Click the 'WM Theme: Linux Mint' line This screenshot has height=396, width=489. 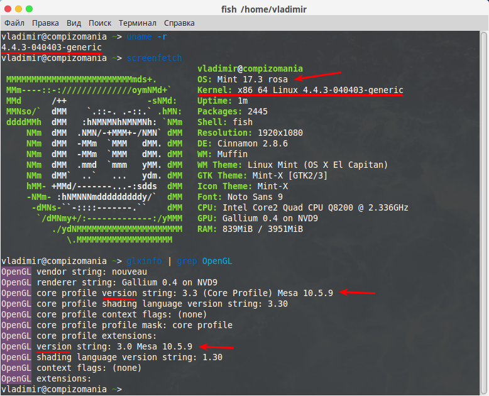point(292,165)
